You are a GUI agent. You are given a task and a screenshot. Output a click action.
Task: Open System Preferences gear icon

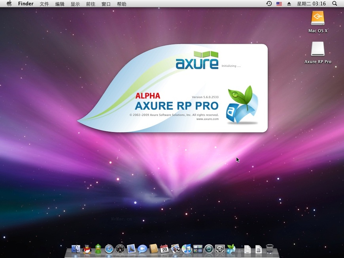click(220, 249)
